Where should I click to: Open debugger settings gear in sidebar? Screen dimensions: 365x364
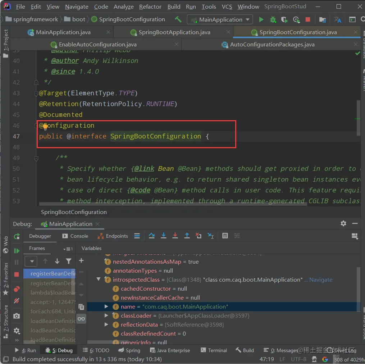point(17,331)
